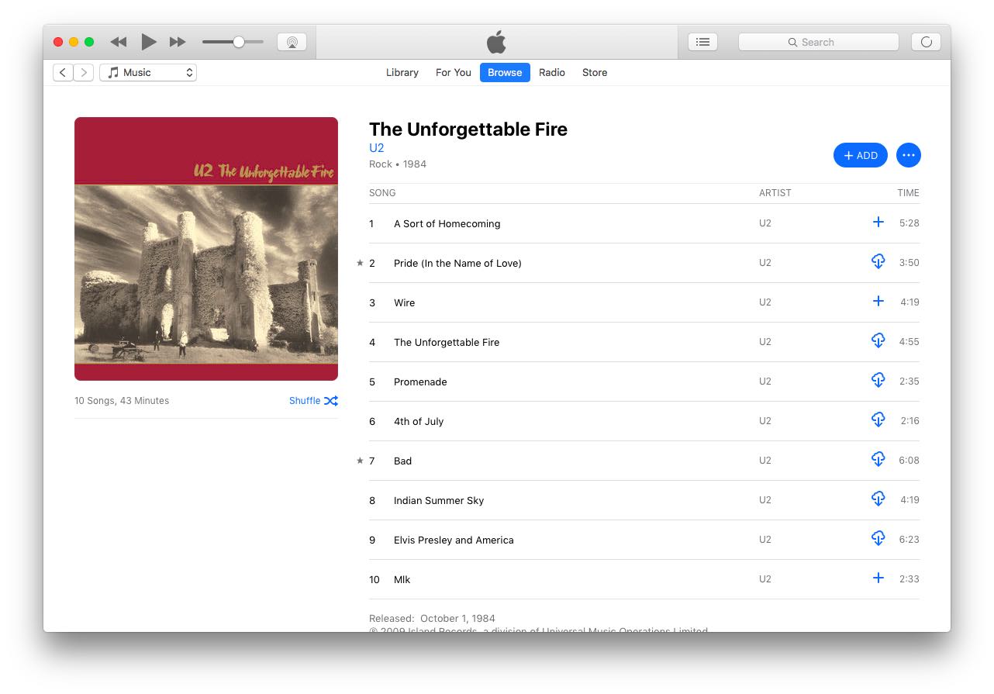This screenshot has width=994, height=694.
Task: Go back using the back chevron
Action: [x=63, y=72]
